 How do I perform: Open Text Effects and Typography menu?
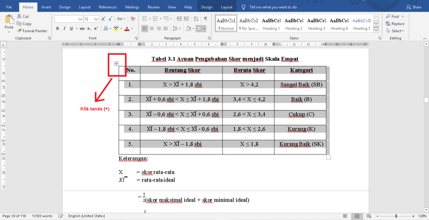click(x=106, y=28)
